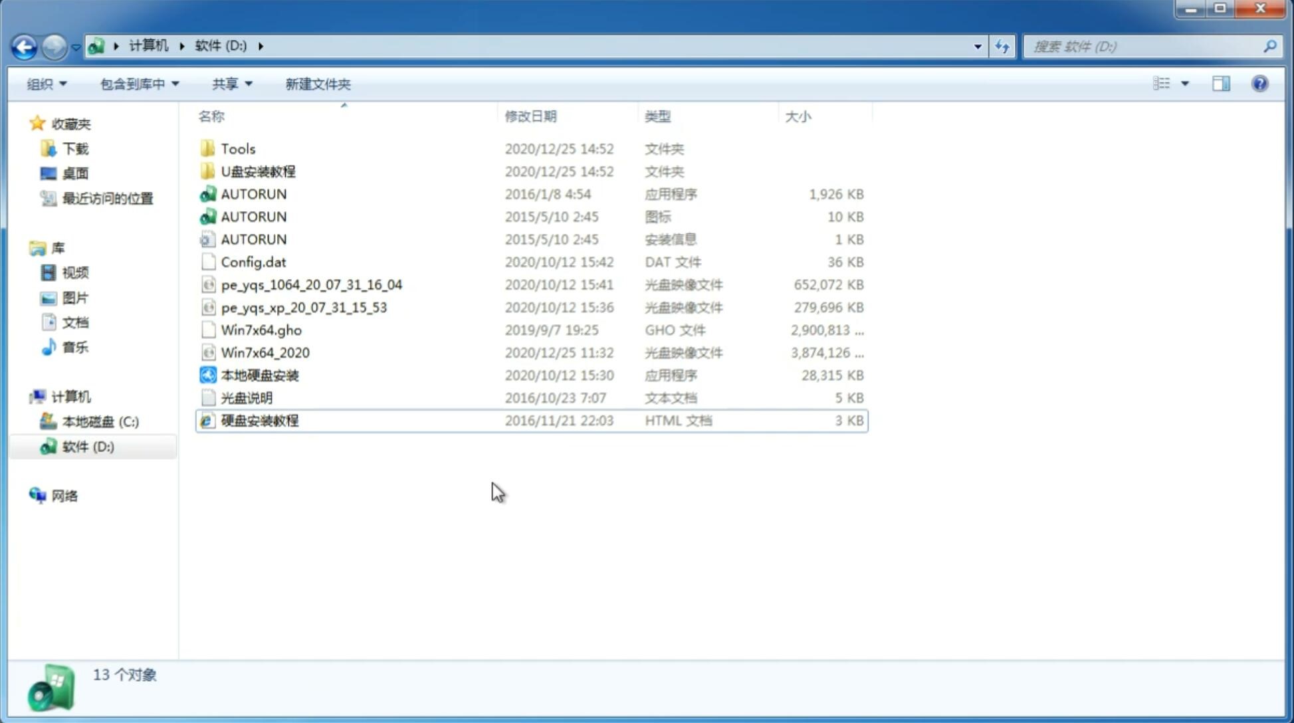Launch 本地硬盘安装 application
This screenshot has height=723, width=1294.
[259, 375]
